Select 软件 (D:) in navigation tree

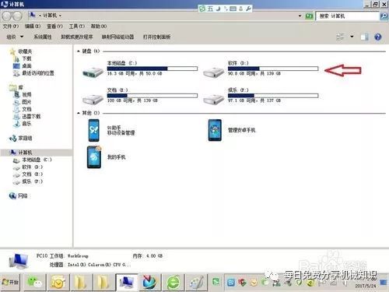click(x=28, y=167)
